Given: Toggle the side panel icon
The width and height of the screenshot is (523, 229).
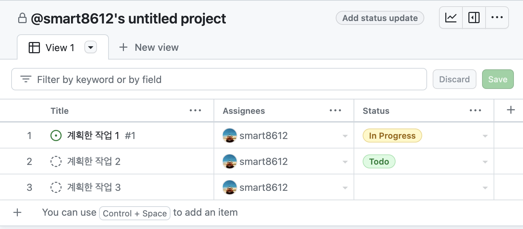Looking at the screenshot, I should click(x=474, y=18).
